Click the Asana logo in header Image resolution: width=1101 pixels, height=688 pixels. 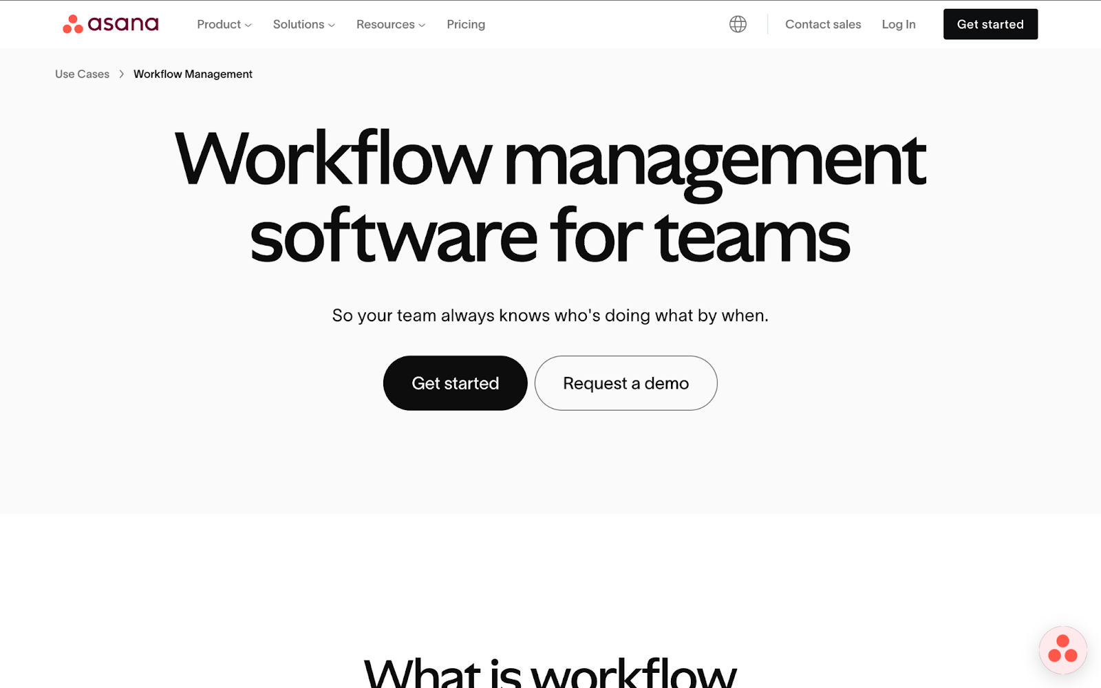click(111, 24)
